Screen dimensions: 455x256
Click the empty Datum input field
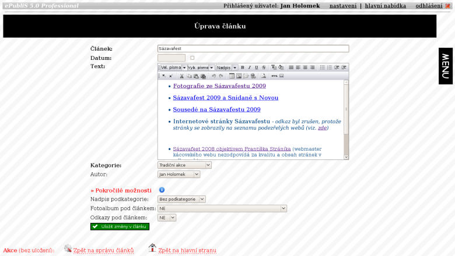point(171,58)
